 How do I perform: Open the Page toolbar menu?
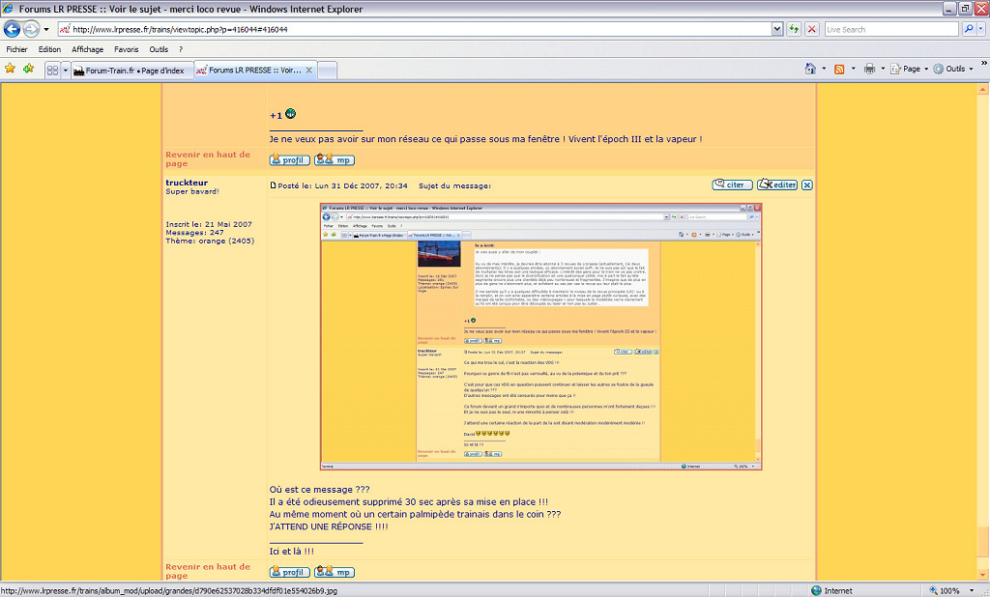click(x=909, y=69)
